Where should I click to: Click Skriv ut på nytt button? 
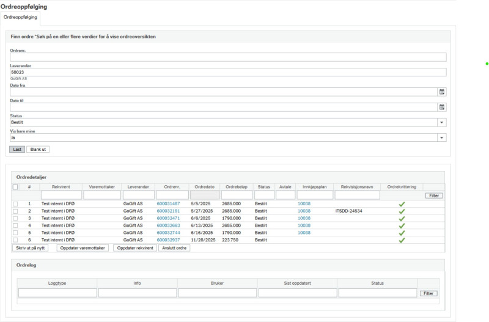click(30, 248)
